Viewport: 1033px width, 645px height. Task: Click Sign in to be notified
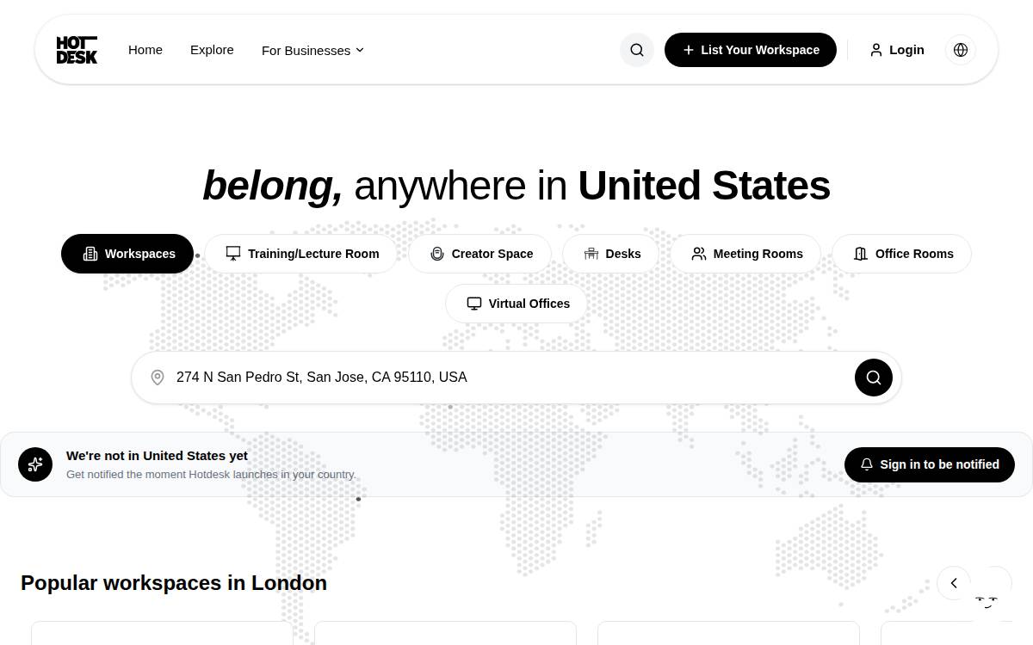pyautogui.click(x=930, y=464)
